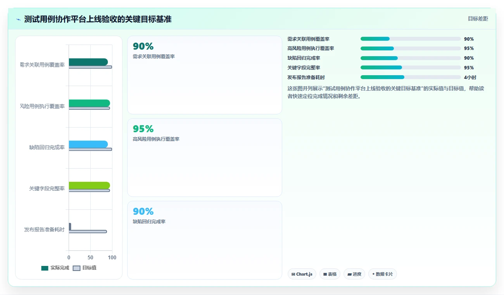Click the 发布报告准备耗时 chart axis label
Screen dimensions: 504x295
click(x=44, y=229)
